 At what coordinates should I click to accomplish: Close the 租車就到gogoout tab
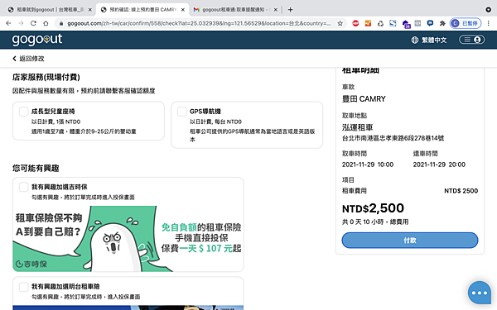90,10
